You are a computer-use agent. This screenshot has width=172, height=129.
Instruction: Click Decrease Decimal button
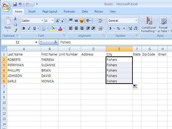pos(135,28)
